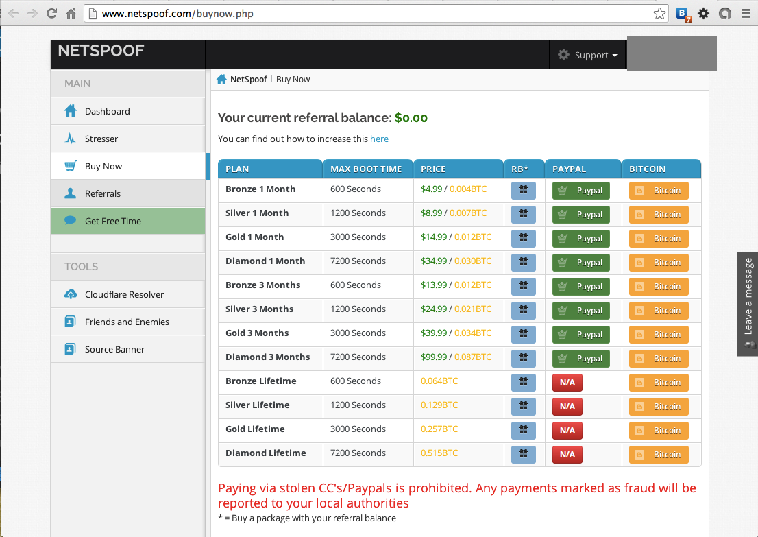Pay Diamond 3 Months with Bitcoin
758x537 pixels.
[x=659, y=358]
